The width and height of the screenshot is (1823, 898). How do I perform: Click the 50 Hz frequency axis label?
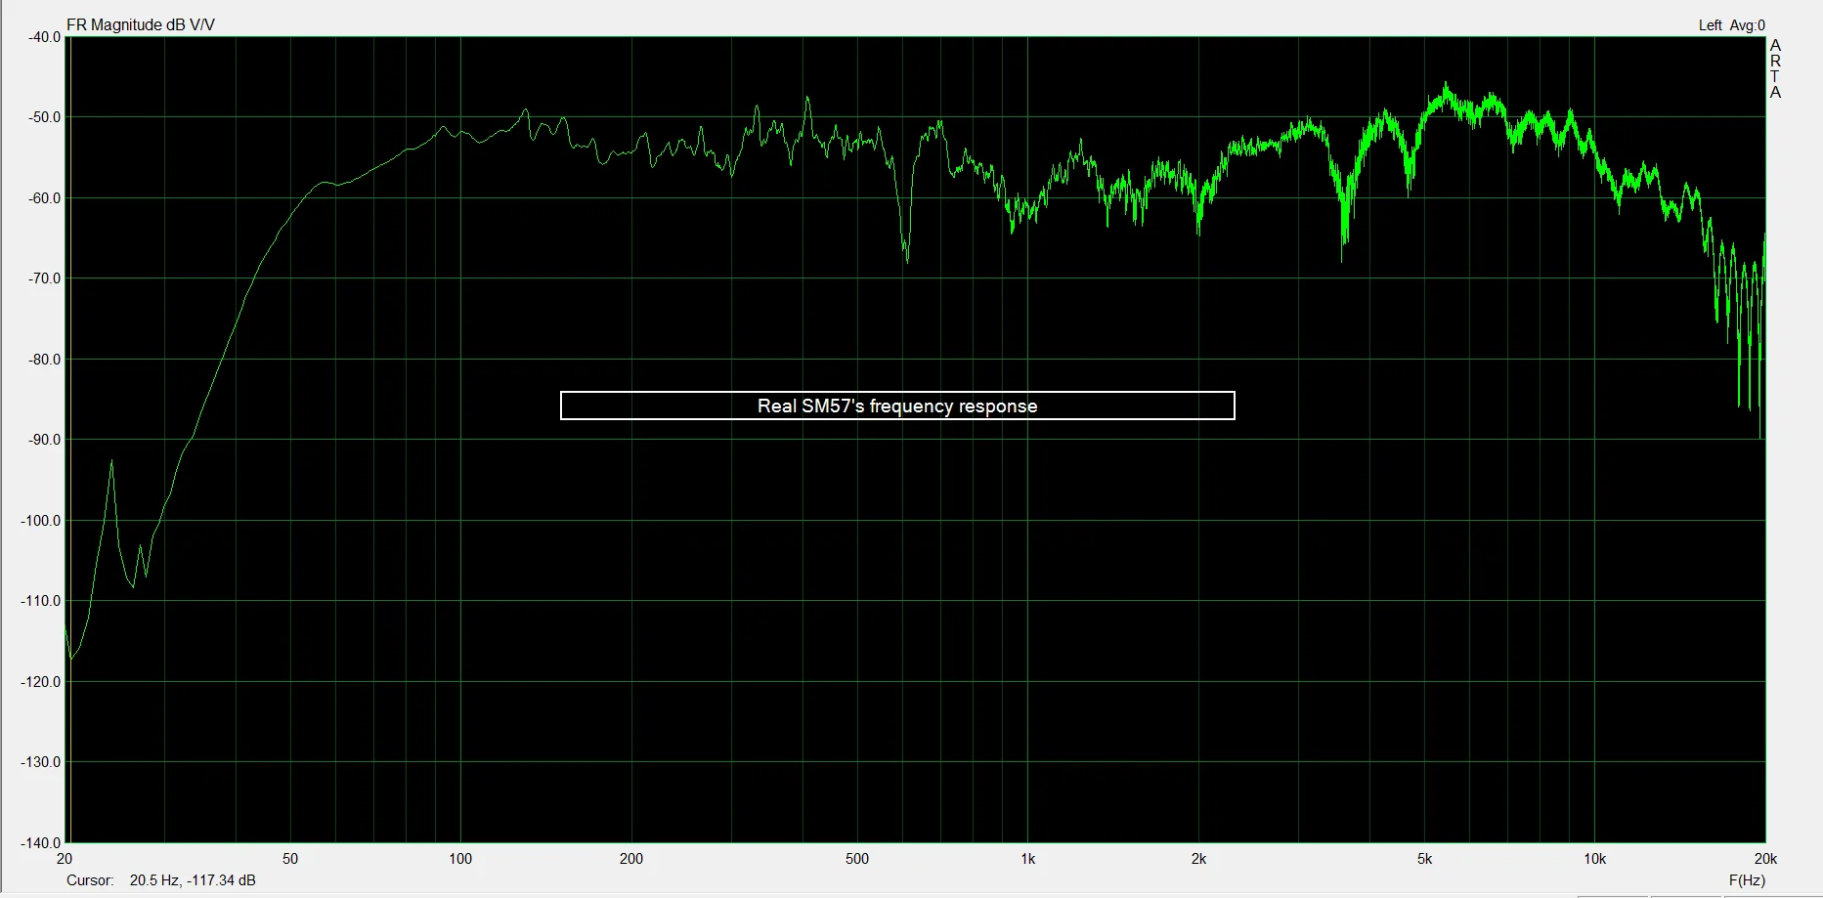click(x=290, y=859)
